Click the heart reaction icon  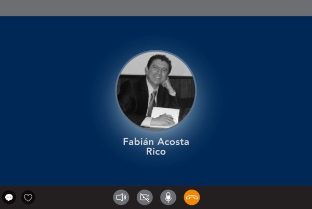tap(28, 197)
